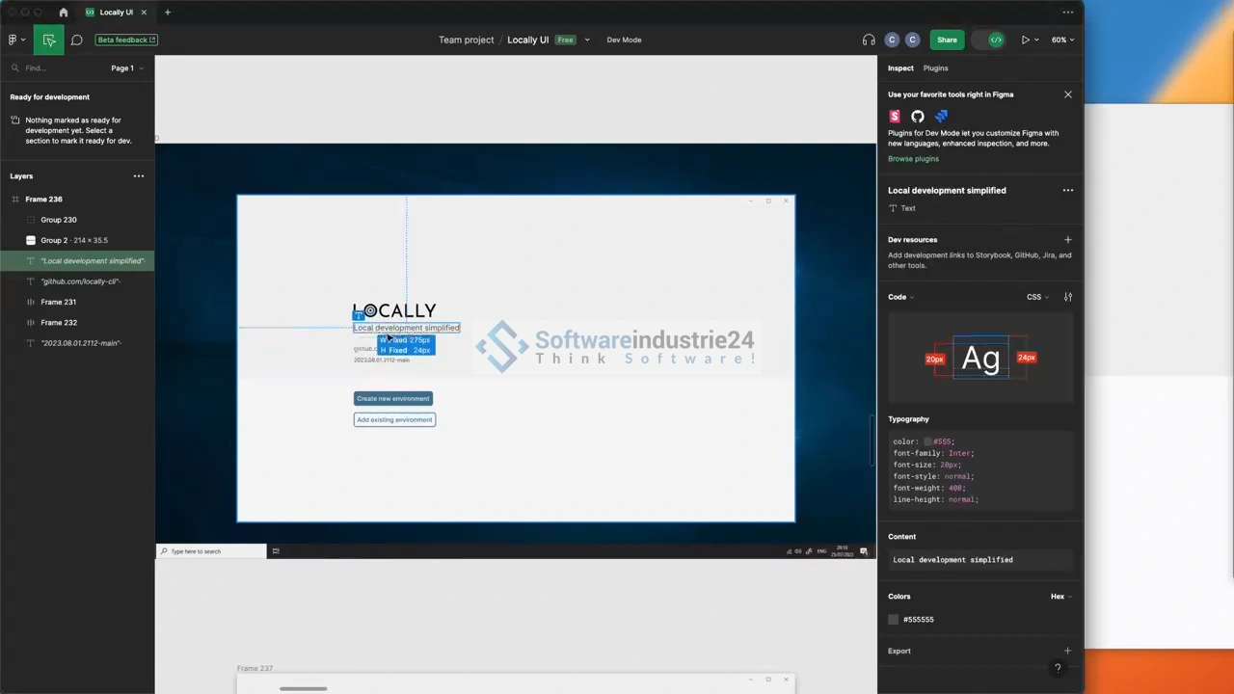Image resolution: width=1234 pixels, height=694 pixels.
Task: Expand the Page 1 selector
Action: pyautogui.click(x=126, y=68)
